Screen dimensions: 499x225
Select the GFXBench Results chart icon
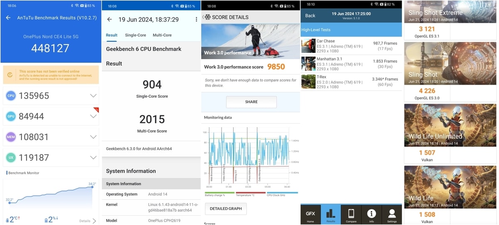pyautogui.click(x=331, y=214)
